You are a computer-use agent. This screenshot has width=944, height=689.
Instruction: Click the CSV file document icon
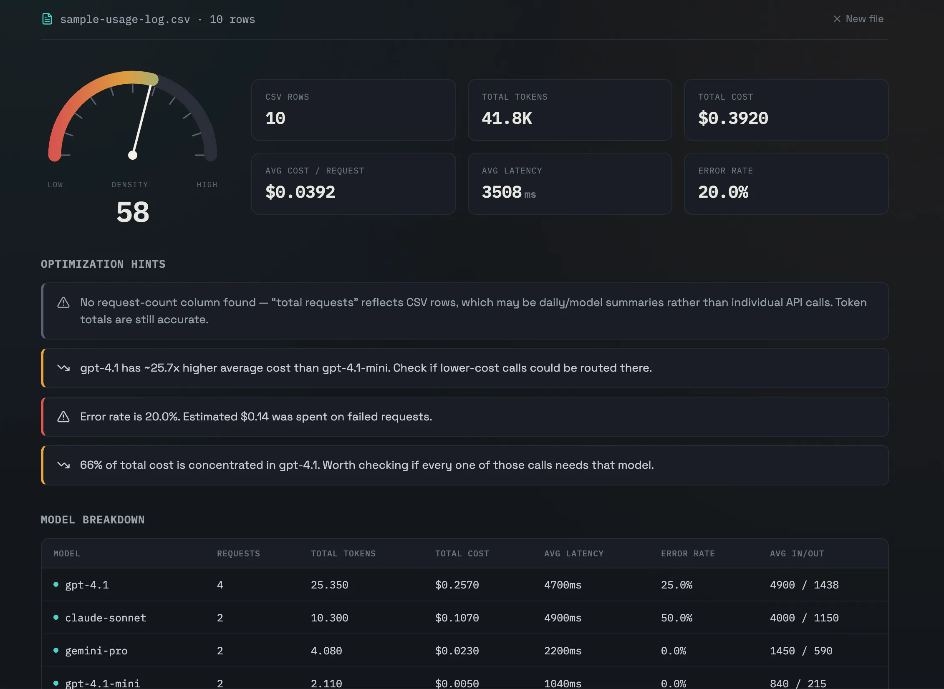(47, 19)
